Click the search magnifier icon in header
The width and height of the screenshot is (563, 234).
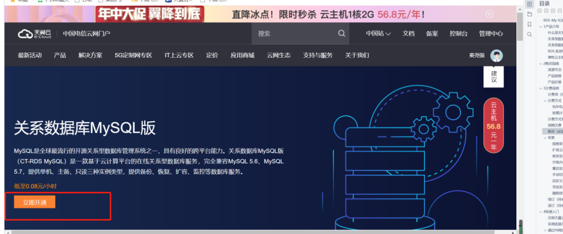point(342,33)
